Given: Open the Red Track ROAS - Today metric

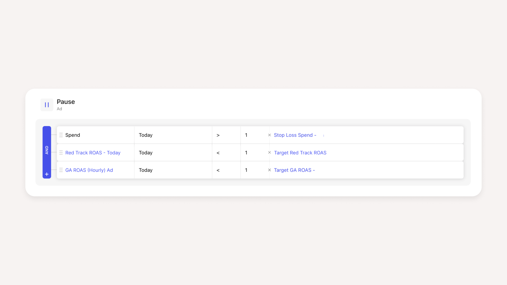Looking at the screenshot, I should click(93, 153).
